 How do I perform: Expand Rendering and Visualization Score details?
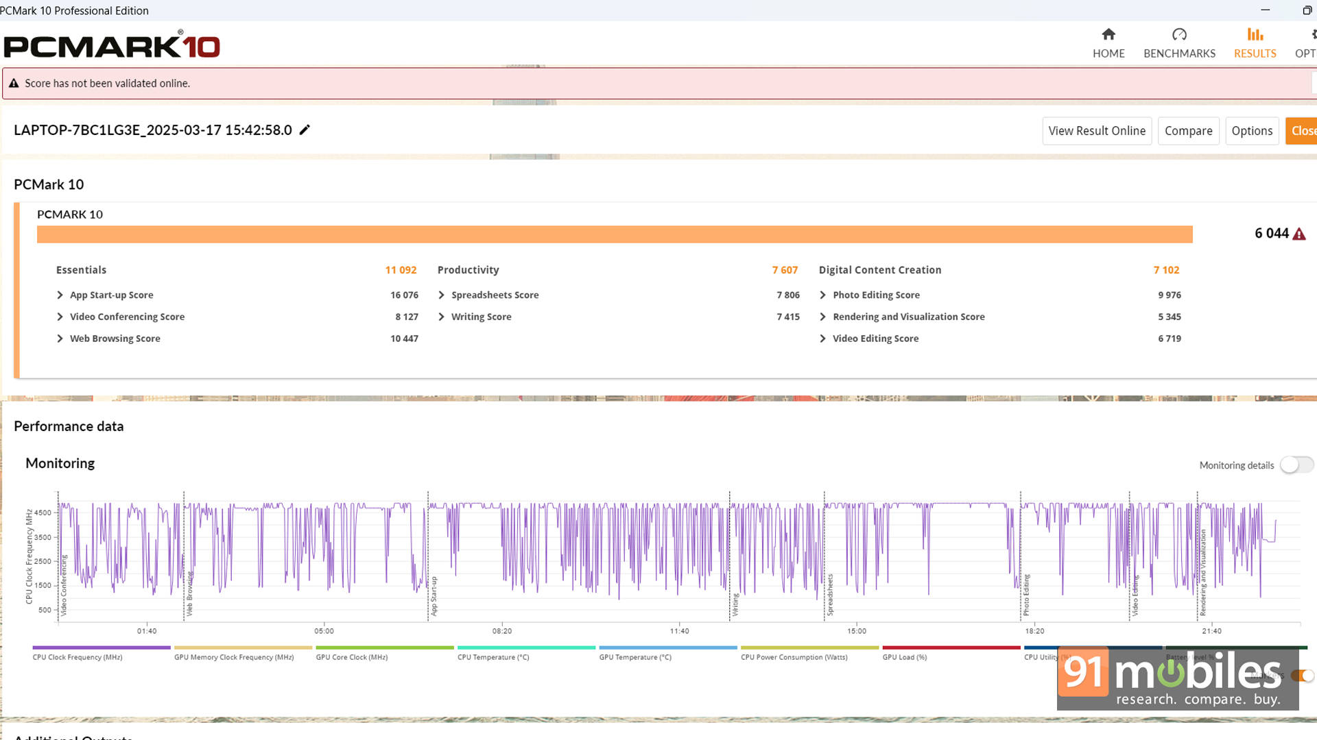pos(822,317)
